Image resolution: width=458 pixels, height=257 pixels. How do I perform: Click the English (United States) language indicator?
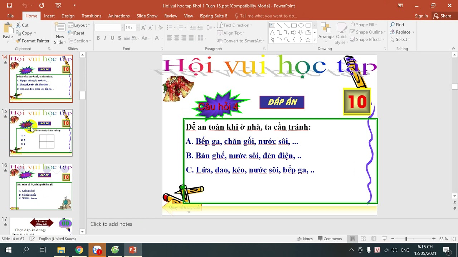[x=57, y=239]
